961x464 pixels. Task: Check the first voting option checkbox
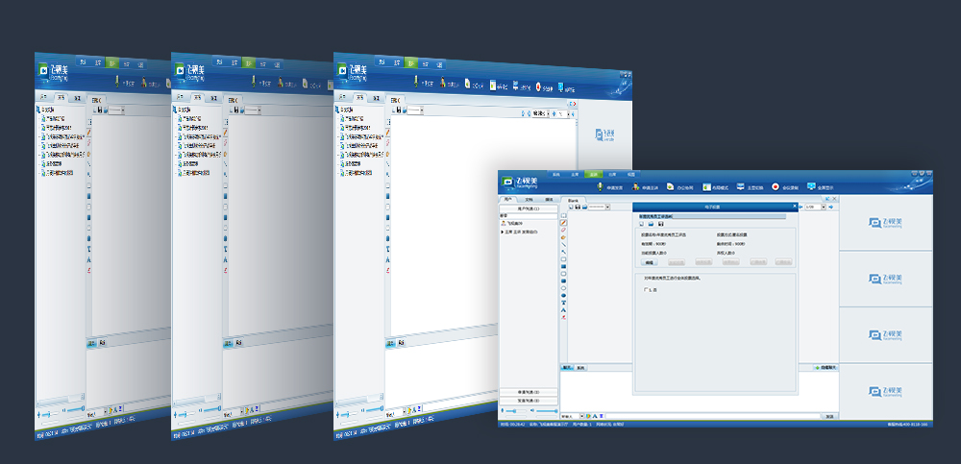(x=644, y=289)
